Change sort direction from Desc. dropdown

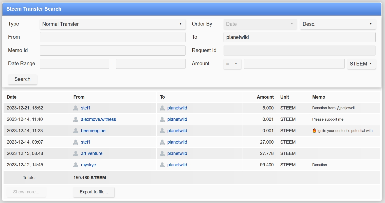click(x=338, y=24)
